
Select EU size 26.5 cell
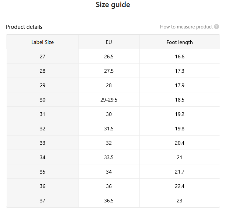tap(109, 57)
